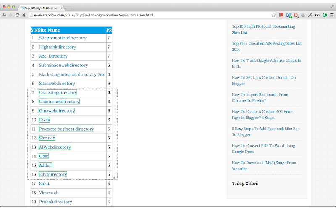Open Set Up A Custom Domain link
This screenshot has height=210, width=336.
[264, 81]
